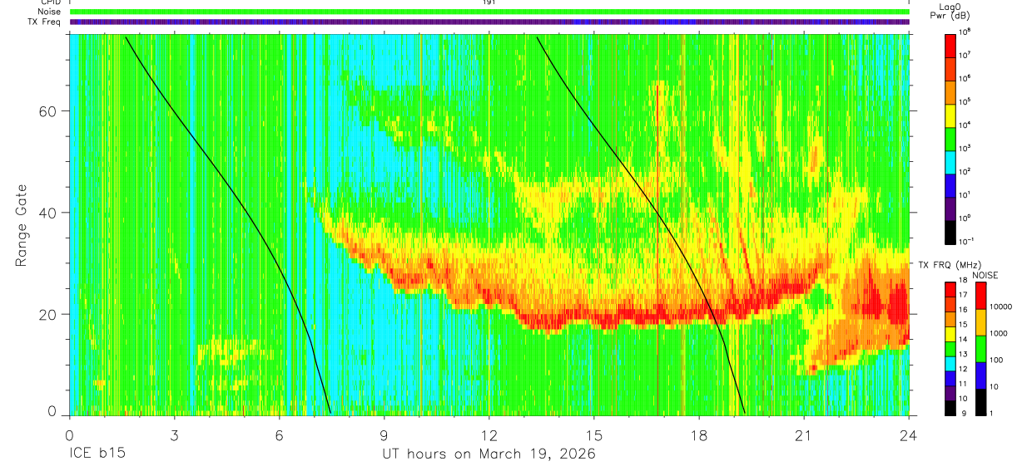Click the NOISE legend value "100"

pyautogui.click(x=998, y=360)
